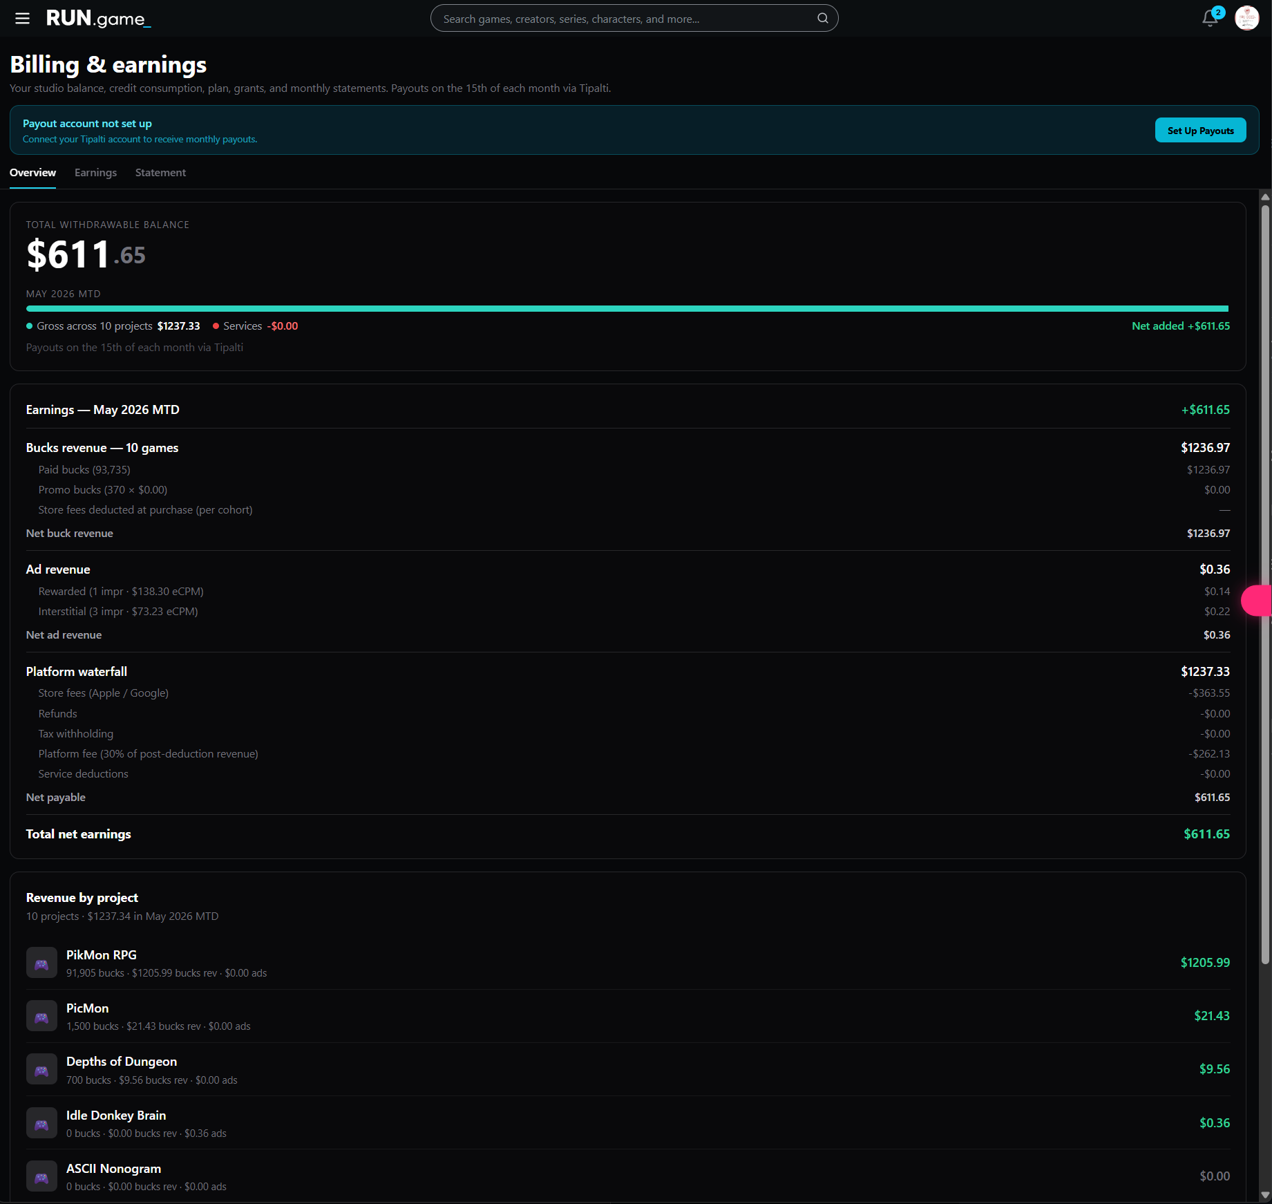This screenshot has height=1204, width=1272.
Task: Switch to the Overview tab
Action: 32,173
